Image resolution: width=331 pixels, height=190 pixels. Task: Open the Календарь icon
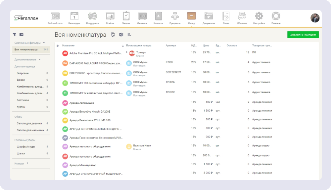[x=74, y=16]
